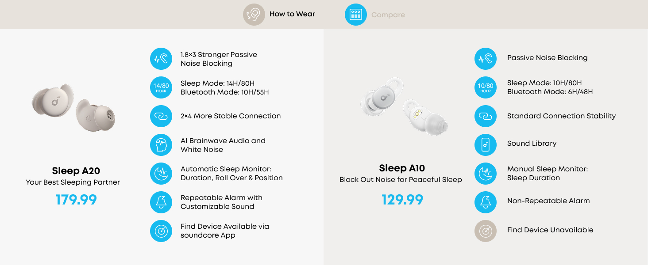Image resolution: width=648 pixels, height=265 pixels.
Task: Select the Sleep A20 earbuds image
Action: pyautogui.click(x=74, y=107)
